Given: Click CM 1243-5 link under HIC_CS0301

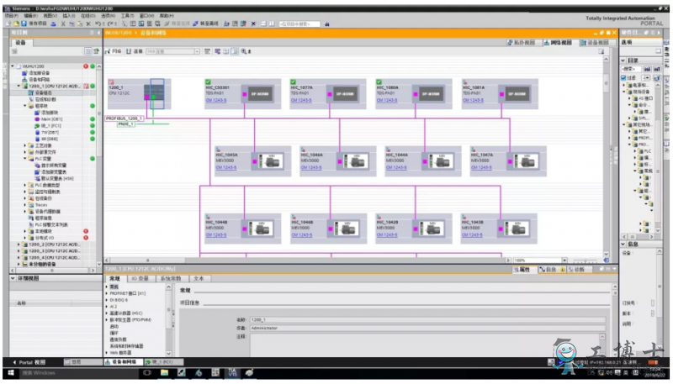Looking at the screenshot, I should tap(216, 100).
